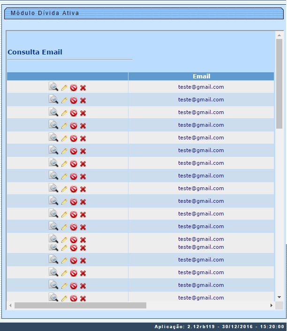
Task: Click red X delete icon in second row
Action: (x=83, y=100)
